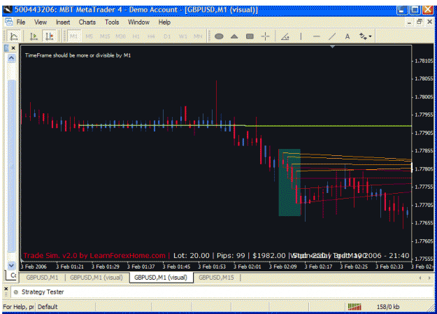Open the Charts menu
The width and height of the screenshot is (437, 314).
point(87,22)
